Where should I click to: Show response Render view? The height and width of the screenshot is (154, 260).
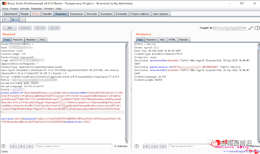click(184, 40)
